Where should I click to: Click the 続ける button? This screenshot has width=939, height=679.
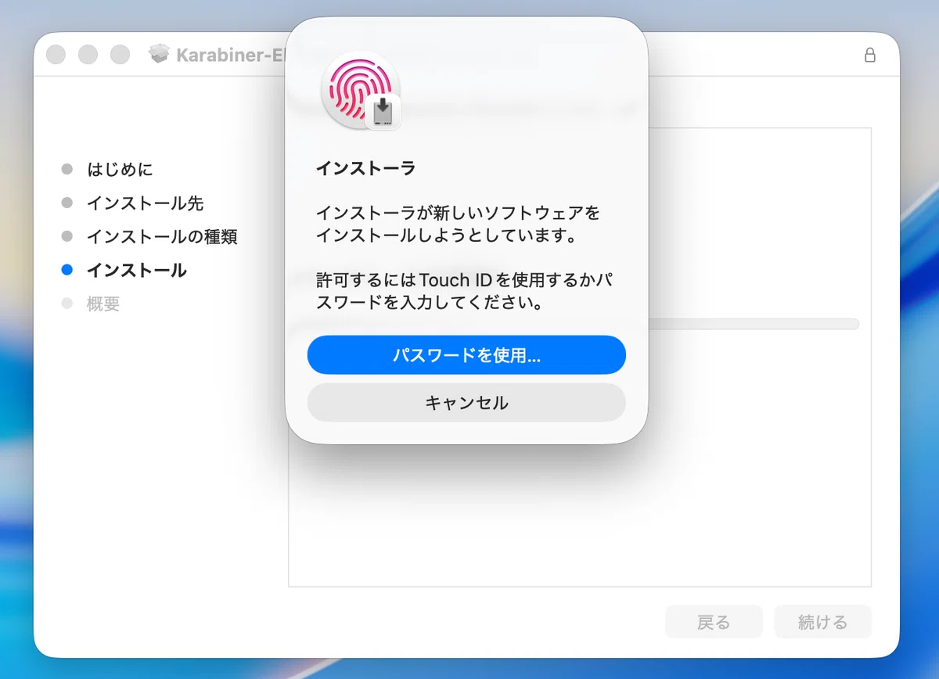(822, 622)
